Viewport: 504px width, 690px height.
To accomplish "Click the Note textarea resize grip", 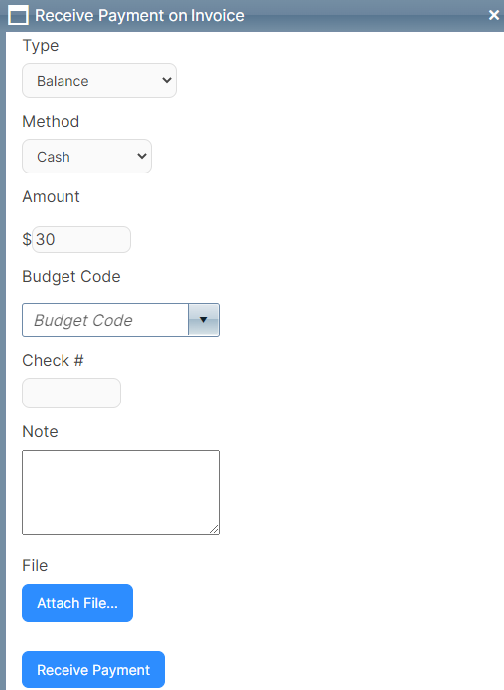I will (x=214, y=529).
